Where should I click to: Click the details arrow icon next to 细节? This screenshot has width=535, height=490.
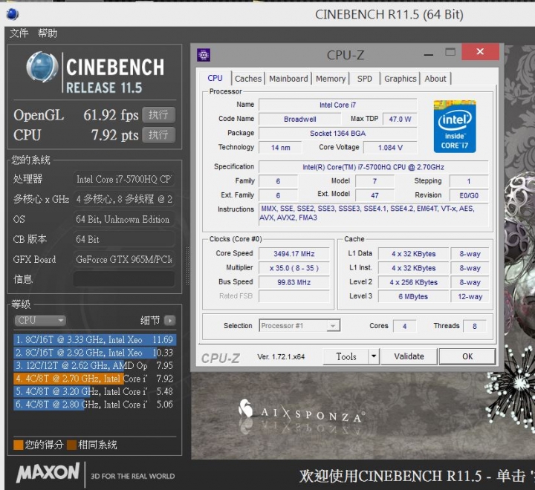pos(169,321)
